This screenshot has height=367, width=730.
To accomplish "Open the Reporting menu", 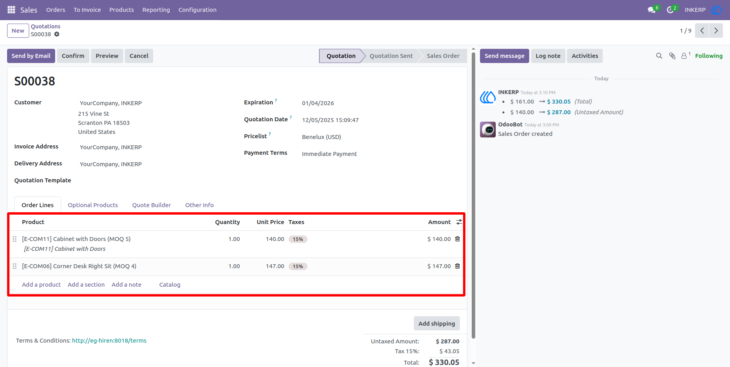I will pos(156,10).
